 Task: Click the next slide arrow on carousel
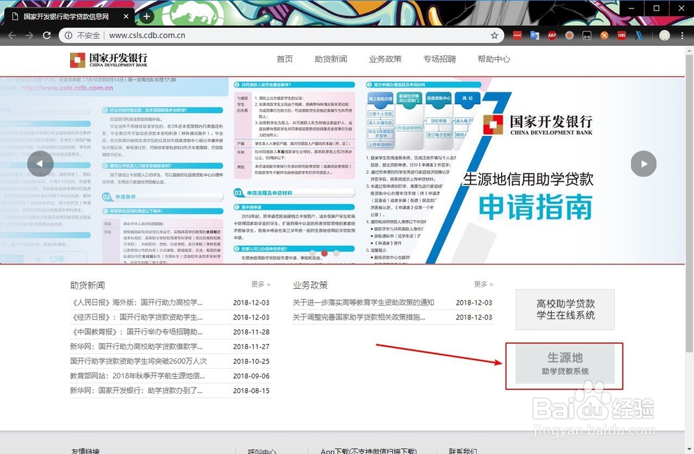click(x=643, y=164)
